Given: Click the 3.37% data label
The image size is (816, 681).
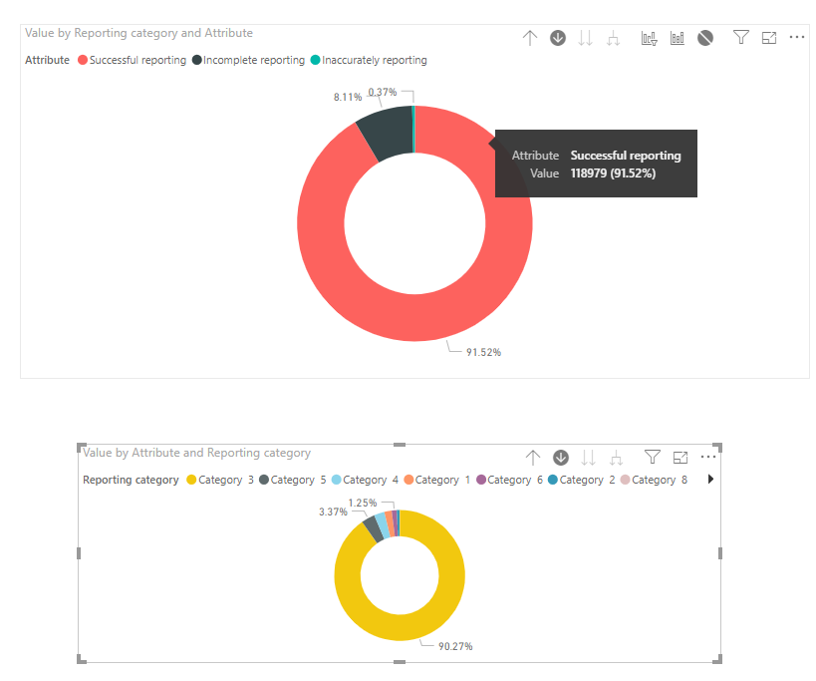Looking at the screenshot, I should coord(333,511).
